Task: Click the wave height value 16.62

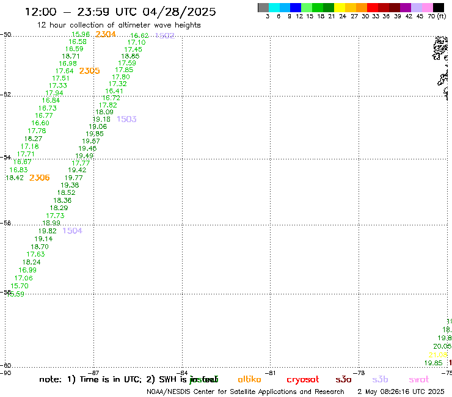Action: pyautogui.click(x=139, y=35)
